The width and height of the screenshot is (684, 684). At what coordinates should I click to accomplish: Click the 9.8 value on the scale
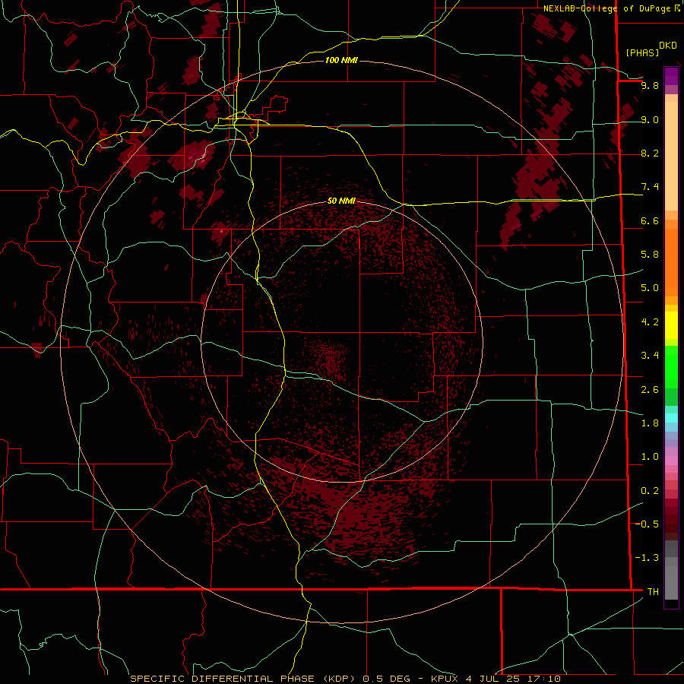(x=650, y=86)
